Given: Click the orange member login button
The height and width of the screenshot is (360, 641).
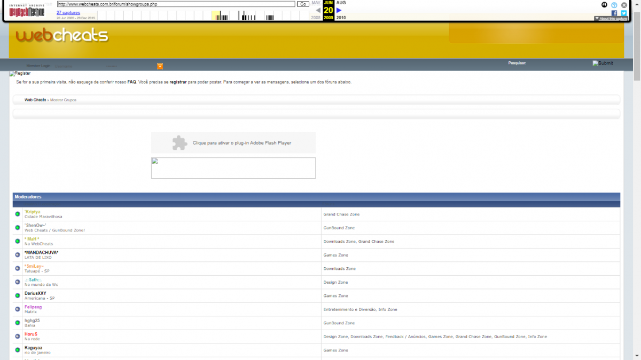Looking at the screenshot, I should point(160,66).
